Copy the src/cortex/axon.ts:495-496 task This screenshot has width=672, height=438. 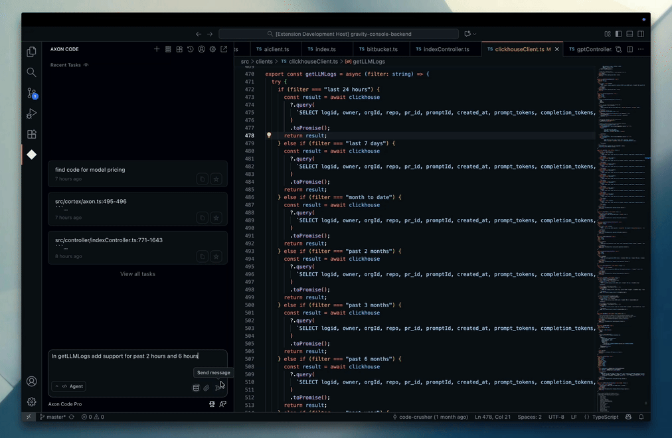203,218
